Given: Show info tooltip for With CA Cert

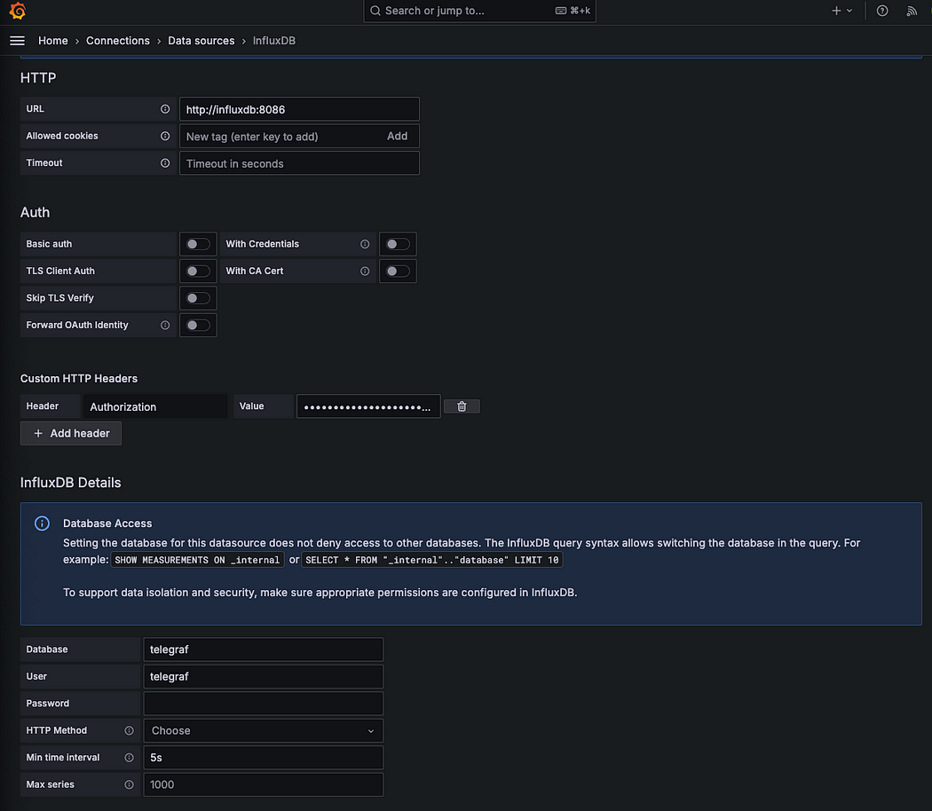Looking at the screenshot, I should (365, 271).
